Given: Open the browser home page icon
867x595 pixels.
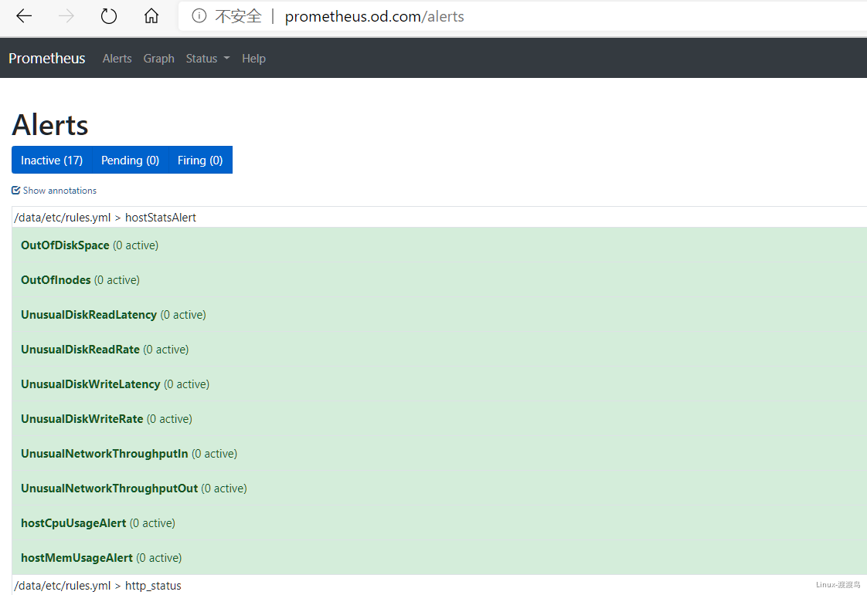Looking at the screenshot, I should (151, 16).
